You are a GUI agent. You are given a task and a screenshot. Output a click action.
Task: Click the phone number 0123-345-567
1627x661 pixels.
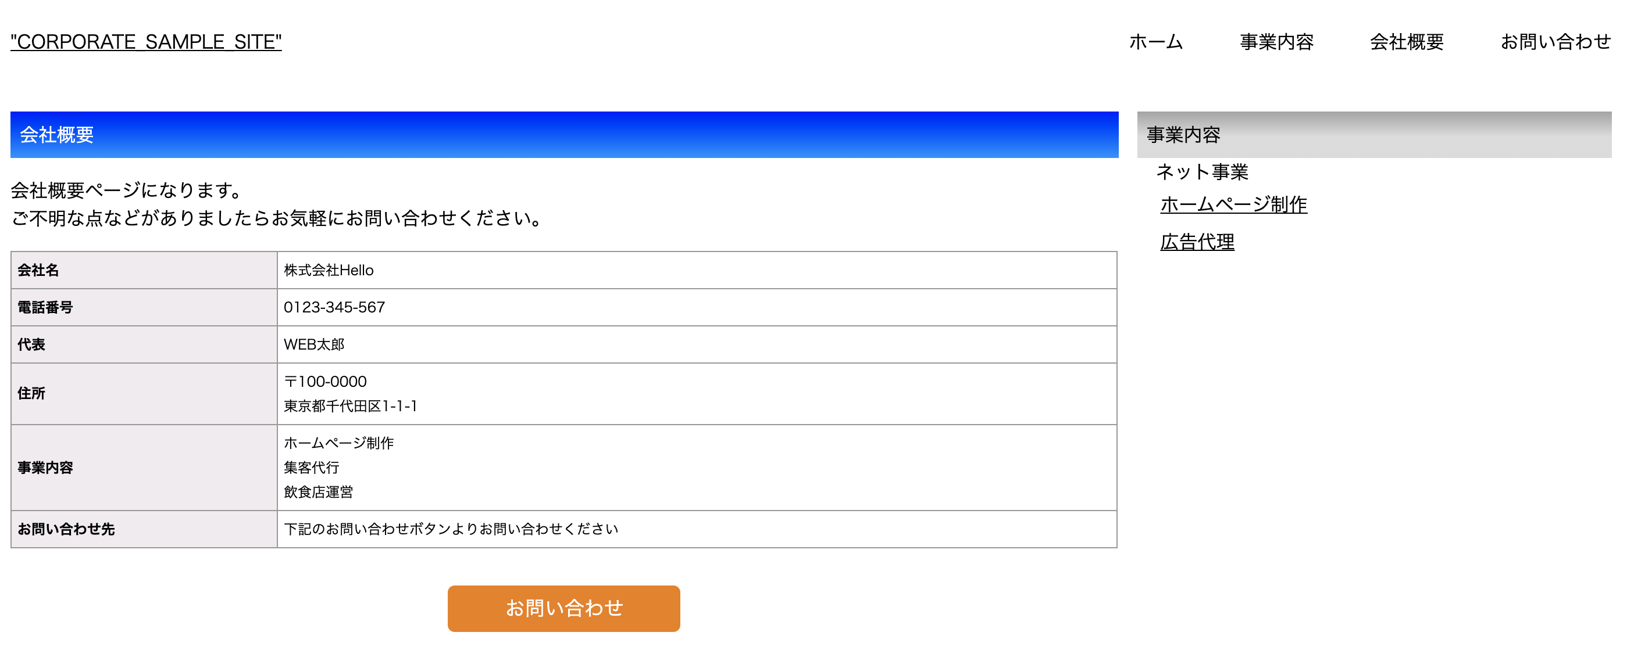[x=334, y=307]
